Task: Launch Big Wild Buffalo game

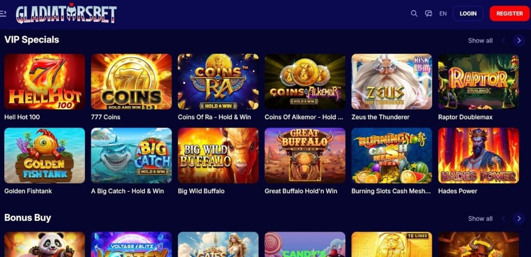Action: [218, 155]
